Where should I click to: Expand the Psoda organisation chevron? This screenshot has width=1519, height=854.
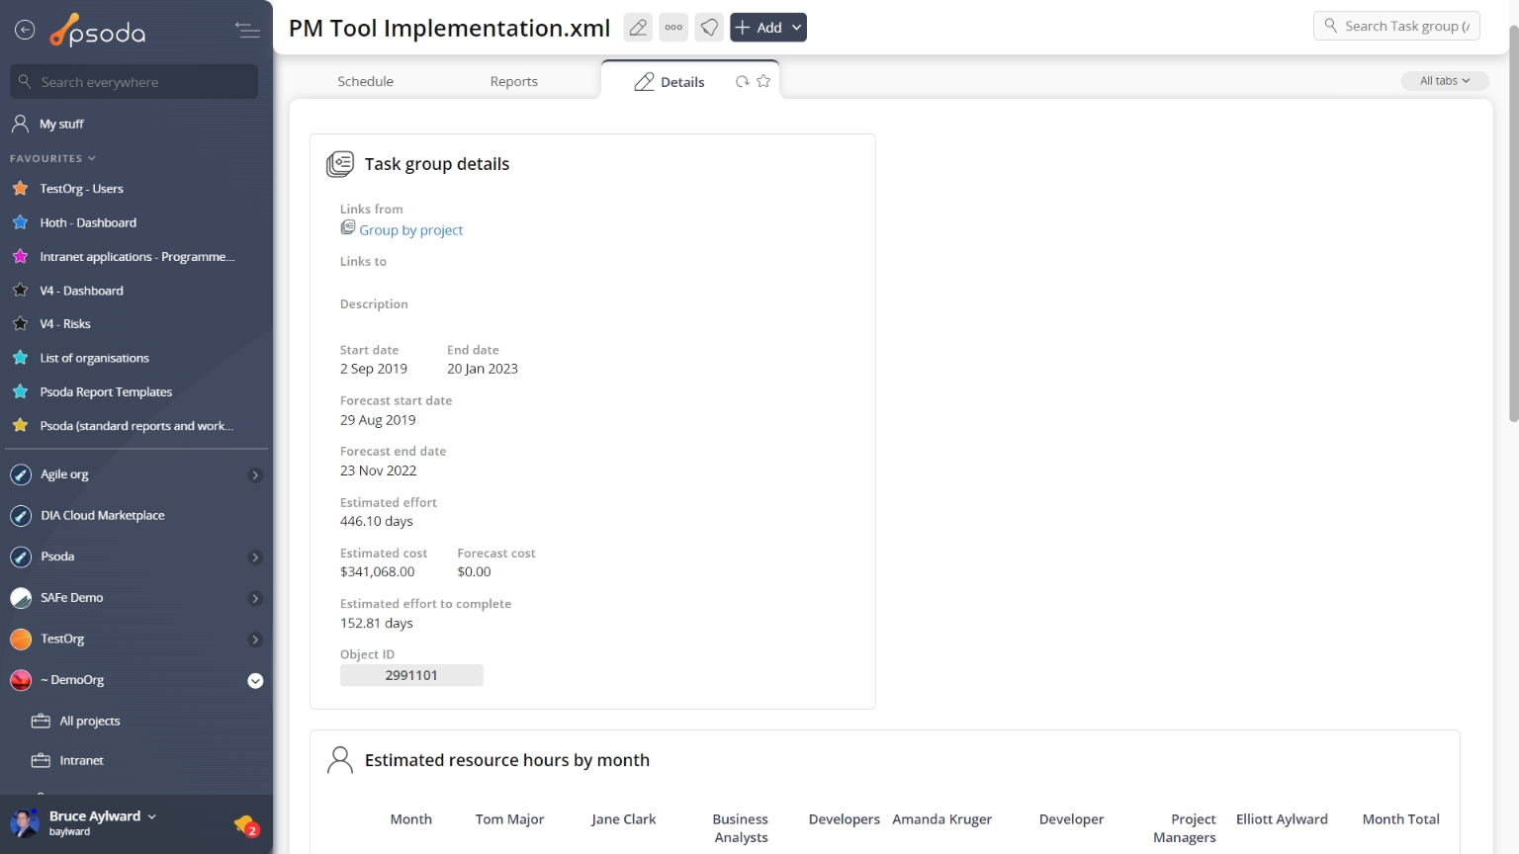tap(255, 557)
